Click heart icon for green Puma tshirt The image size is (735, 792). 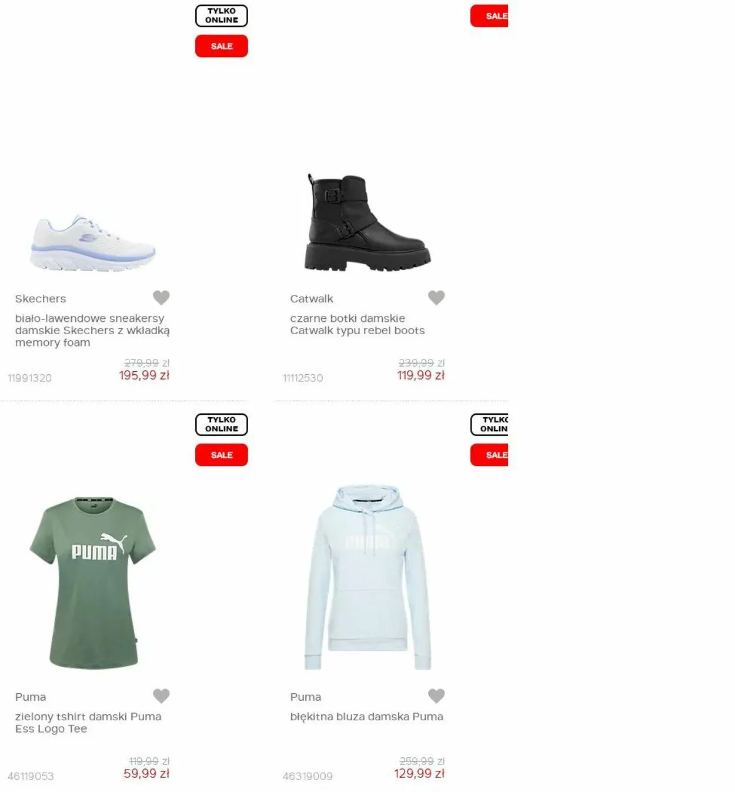click(x=161, y=696)
